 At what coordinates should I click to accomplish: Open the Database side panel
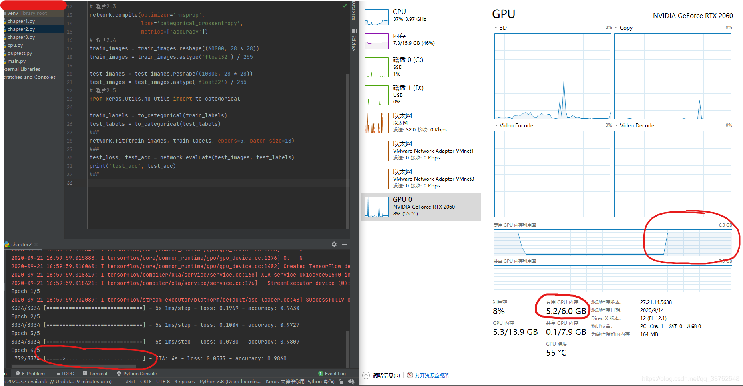coord(354,10)
